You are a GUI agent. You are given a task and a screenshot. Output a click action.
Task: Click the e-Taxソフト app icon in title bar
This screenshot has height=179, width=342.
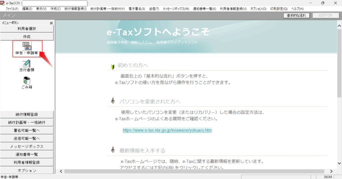(2, 3)
